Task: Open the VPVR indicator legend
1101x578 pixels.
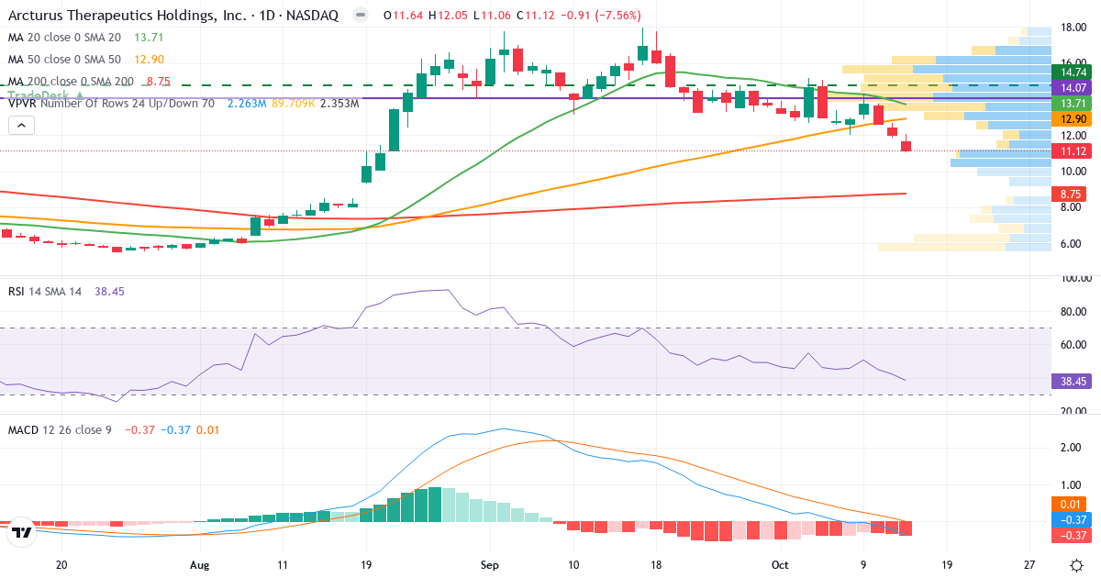Action: coord(111,104)
